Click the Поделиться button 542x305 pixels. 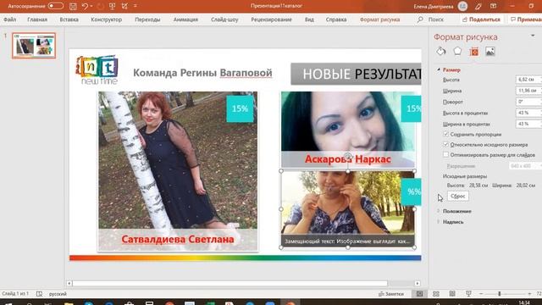click(482, 19)
